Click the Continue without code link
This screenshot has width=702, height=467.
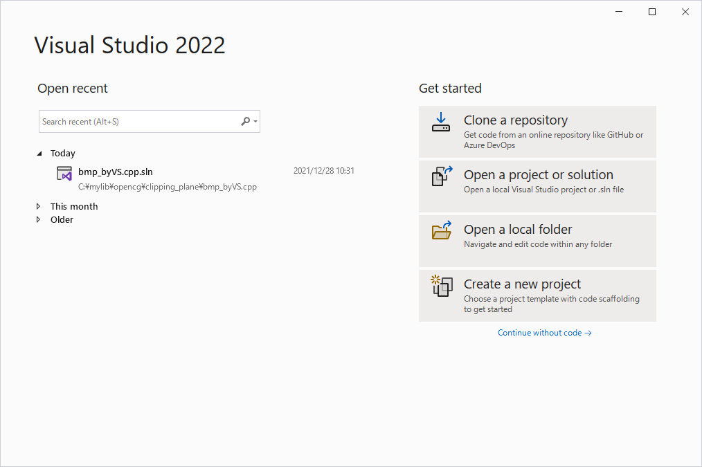click(544, 333)
